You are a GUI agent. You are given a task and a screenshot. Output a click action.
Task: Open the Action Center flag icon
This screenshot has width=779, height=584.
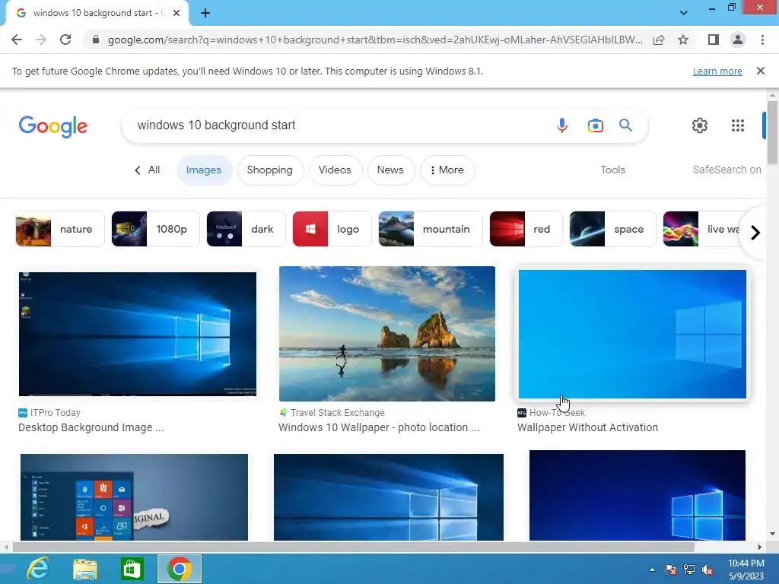(x=670, y=570)
